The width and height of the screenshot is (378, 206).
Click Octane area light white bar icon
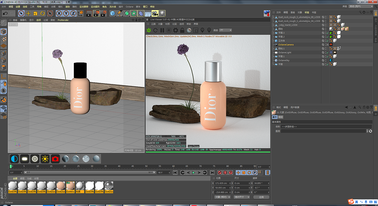click(x=25, y=159)
